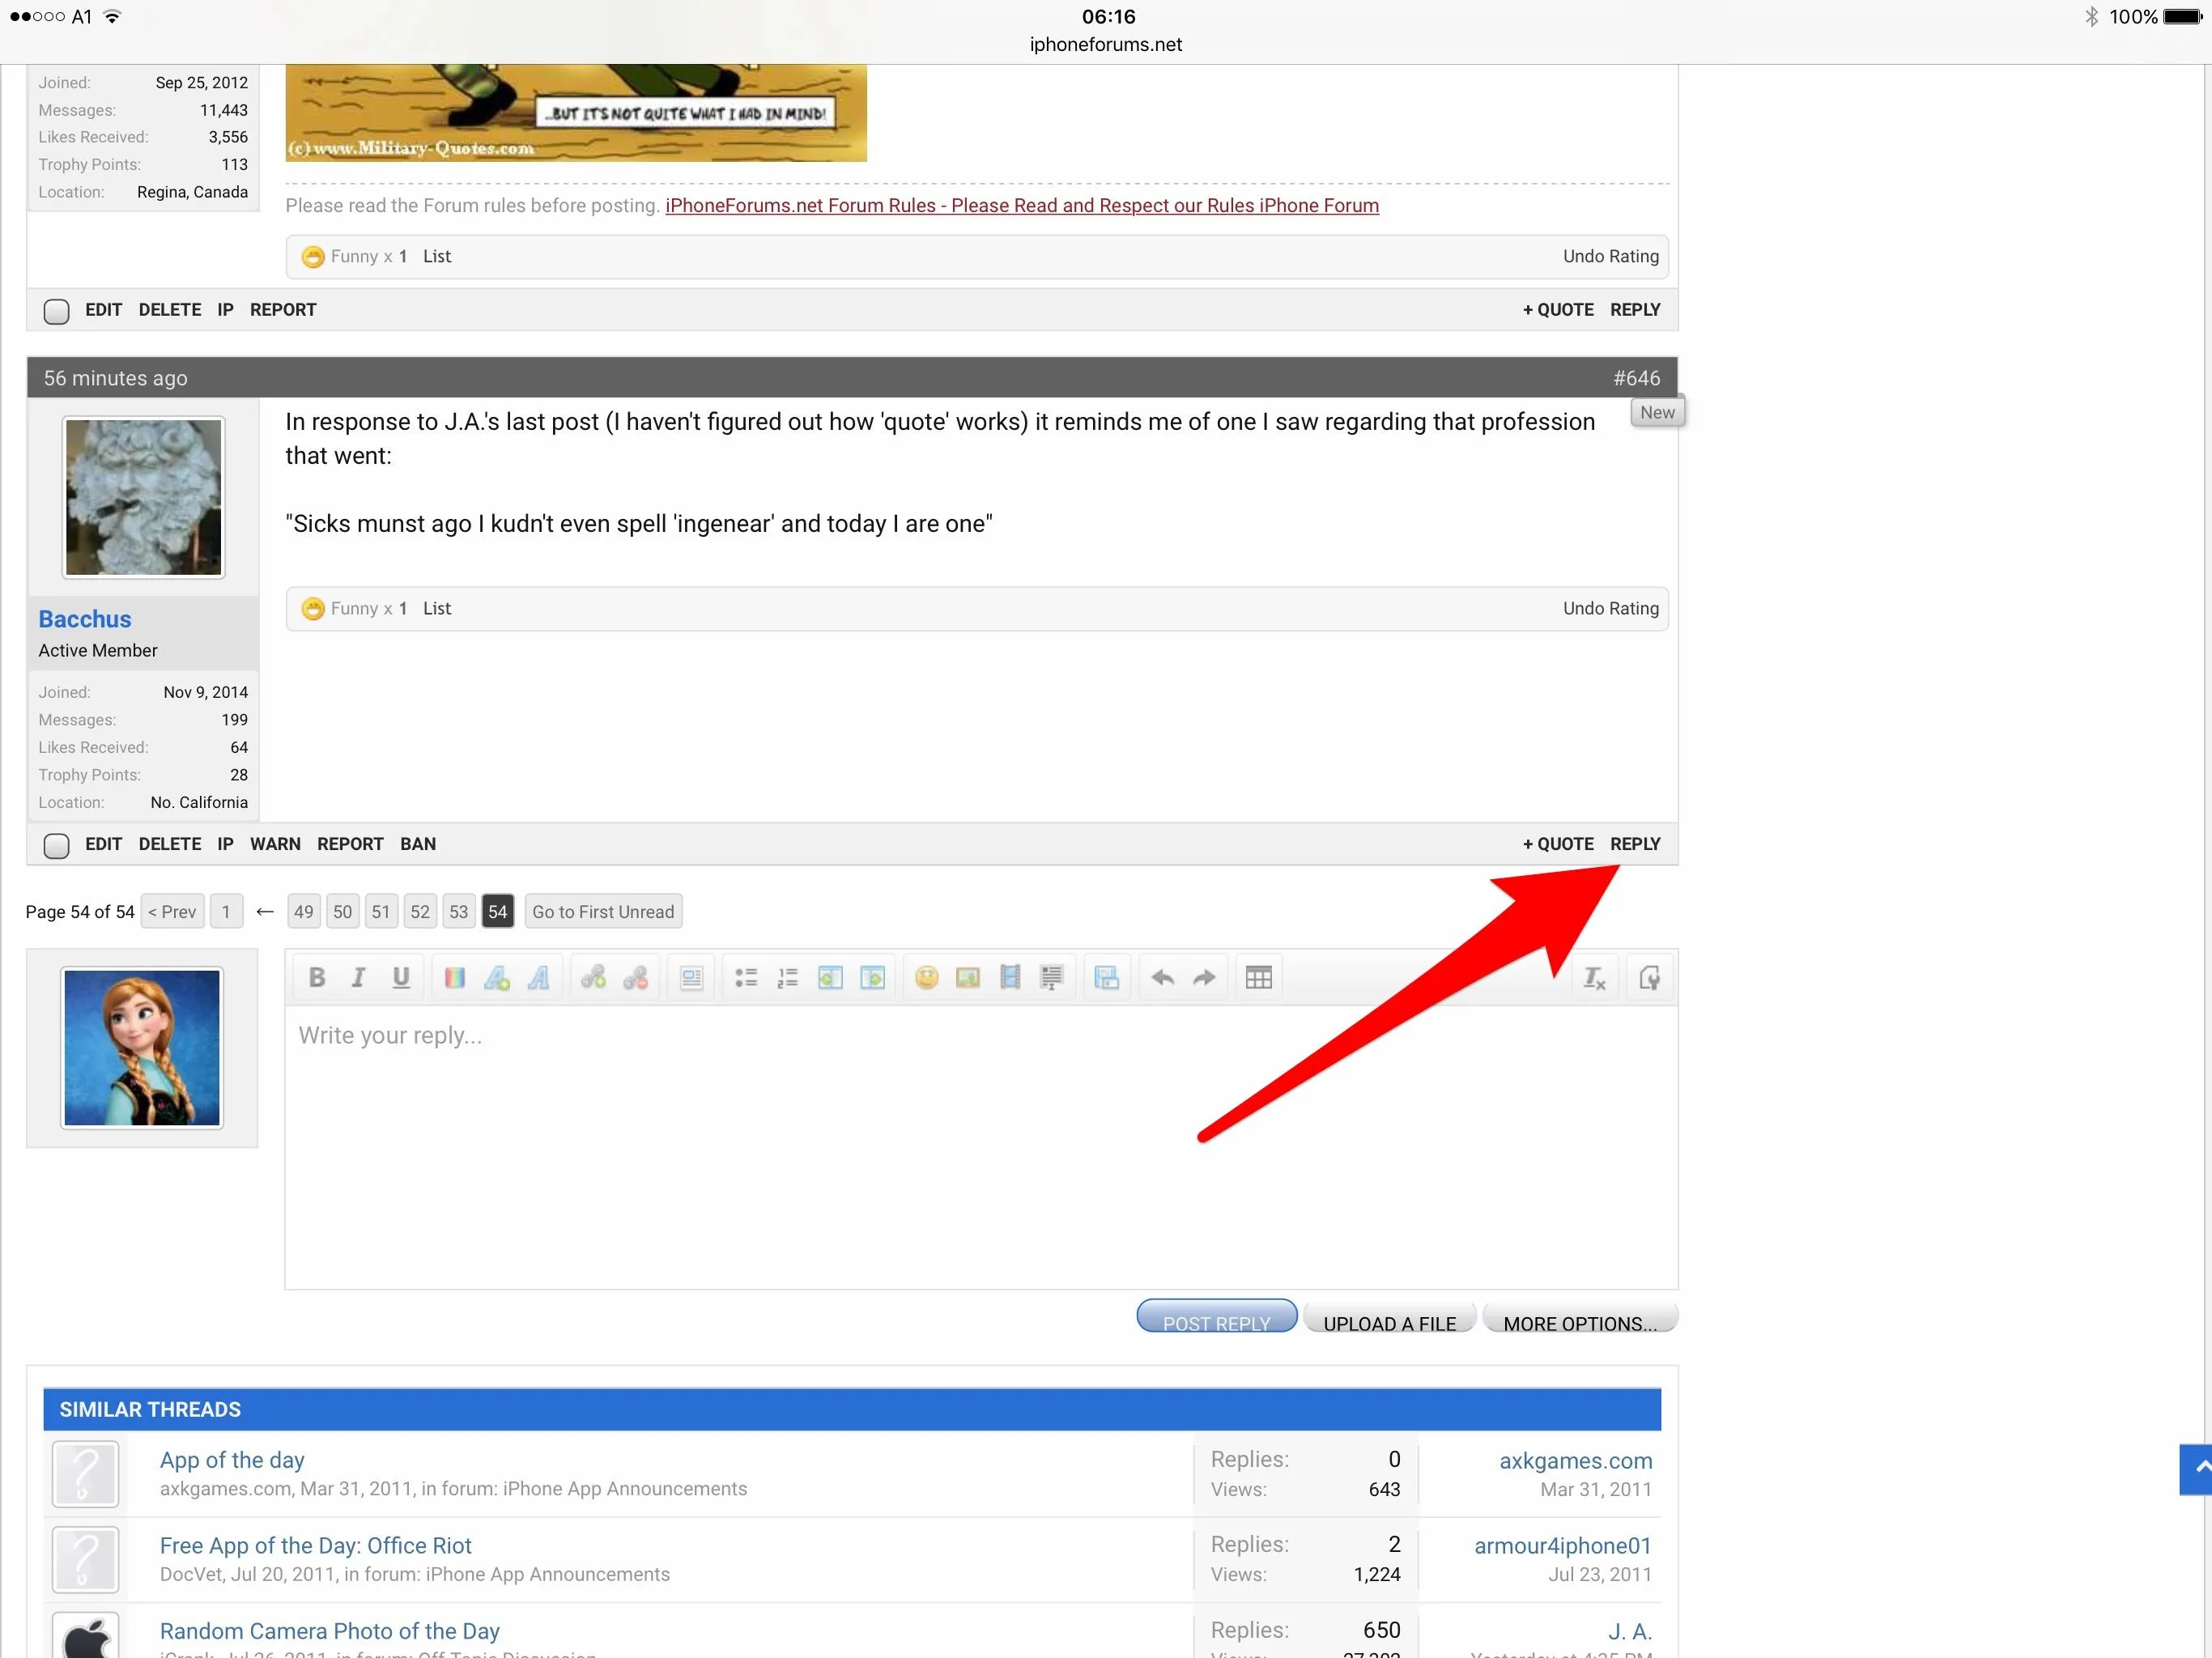Tap the scroll-to-top arrow button
The image size is (2212, 1658).
click(2197, 1468)
